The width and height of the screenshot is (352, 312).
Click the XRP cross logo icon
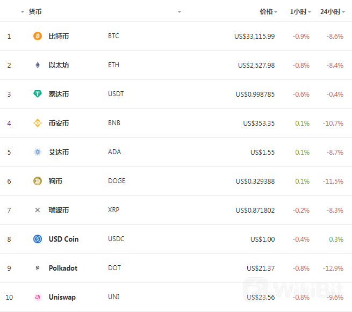coord(38,210)
